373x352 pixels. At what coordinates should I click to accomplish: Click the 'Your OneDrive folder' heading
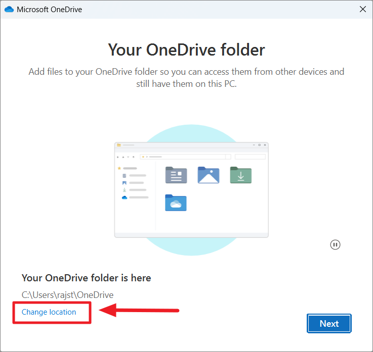186,50
